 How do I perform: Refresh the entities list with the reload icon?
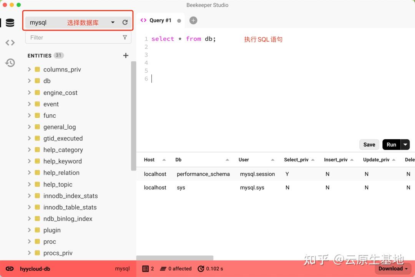tap(125, 22)
